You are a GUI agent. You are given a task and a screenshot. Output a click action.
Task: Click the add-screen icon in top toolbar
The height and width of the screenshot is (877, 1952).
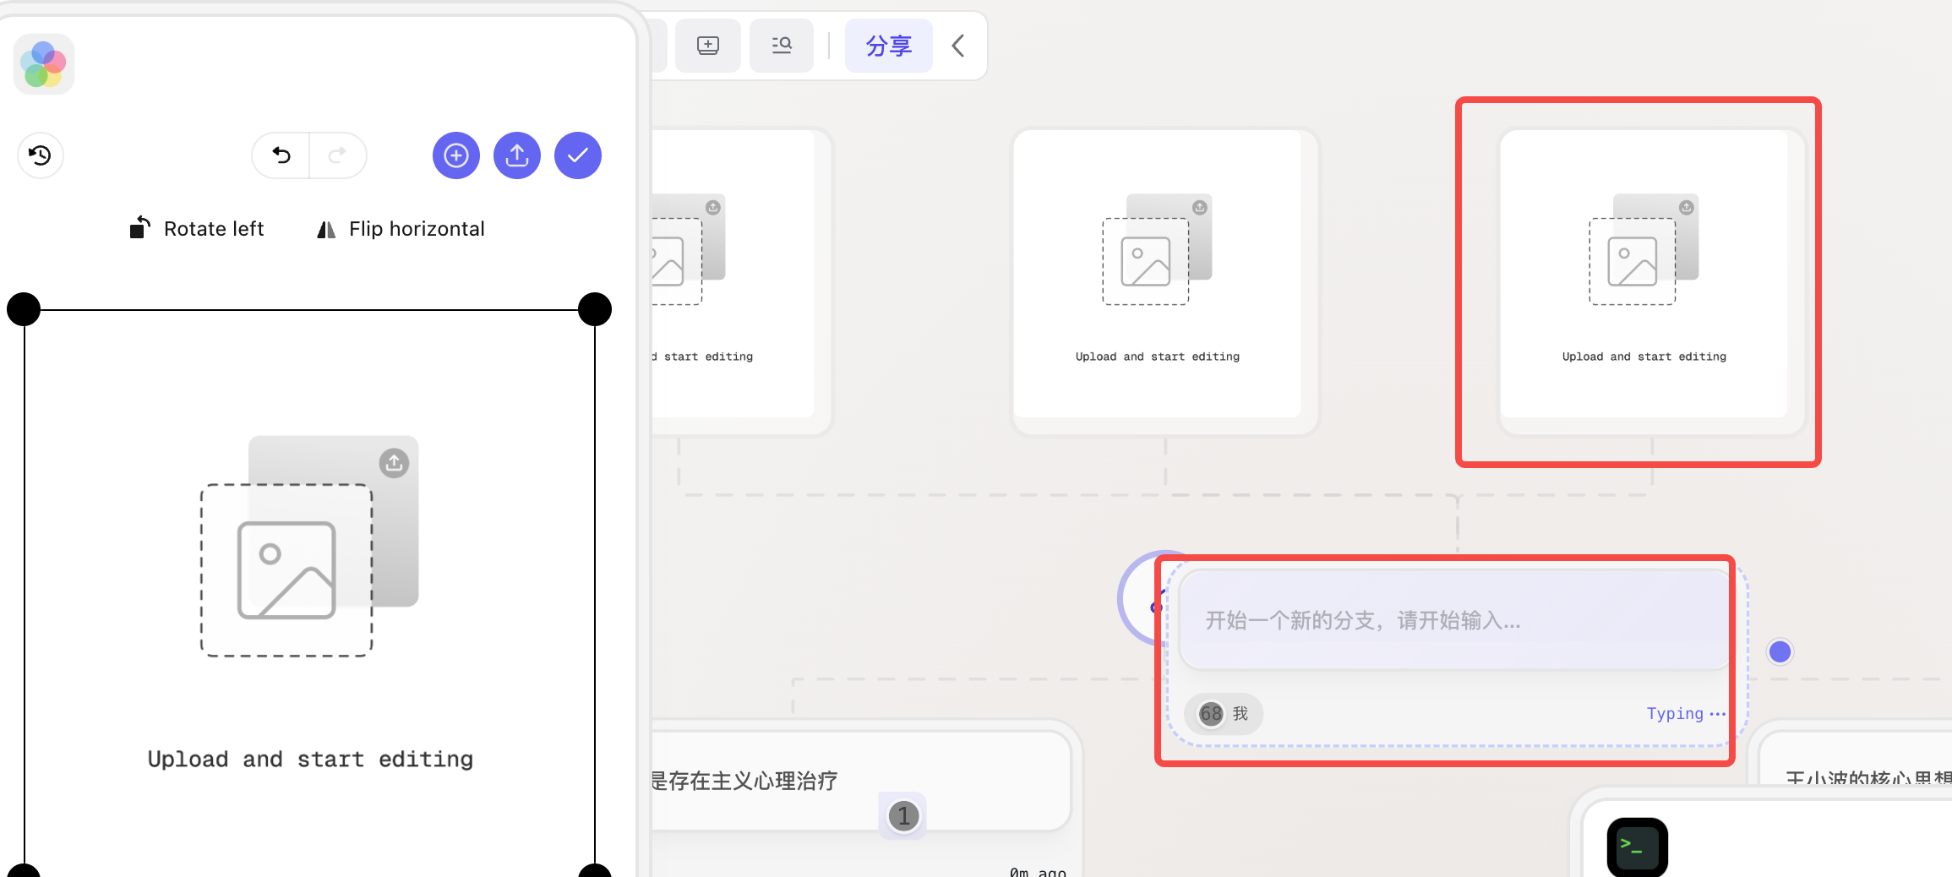(x=708, y=46)
